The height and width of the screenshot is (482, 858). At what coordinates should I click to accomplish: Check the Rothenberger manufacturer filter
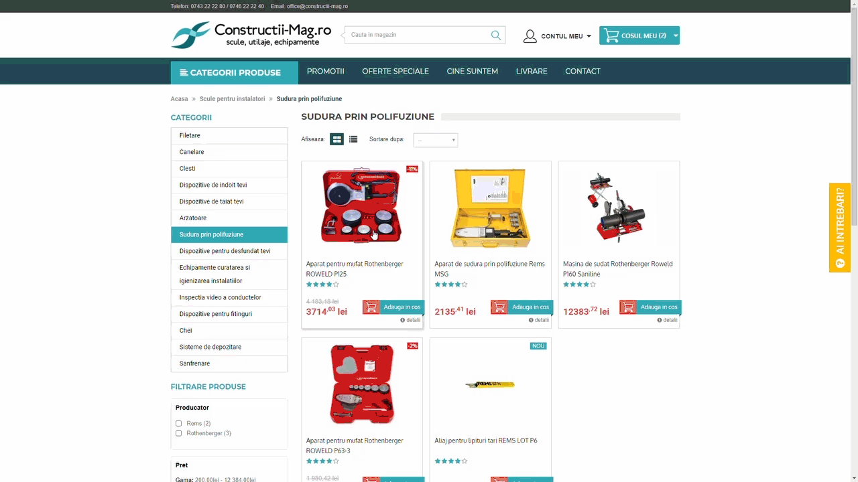(x=178, y=434)
